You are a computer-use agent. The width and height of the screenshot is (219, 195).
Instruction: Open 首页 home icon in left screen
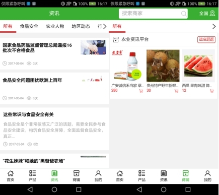click(11, 176)
